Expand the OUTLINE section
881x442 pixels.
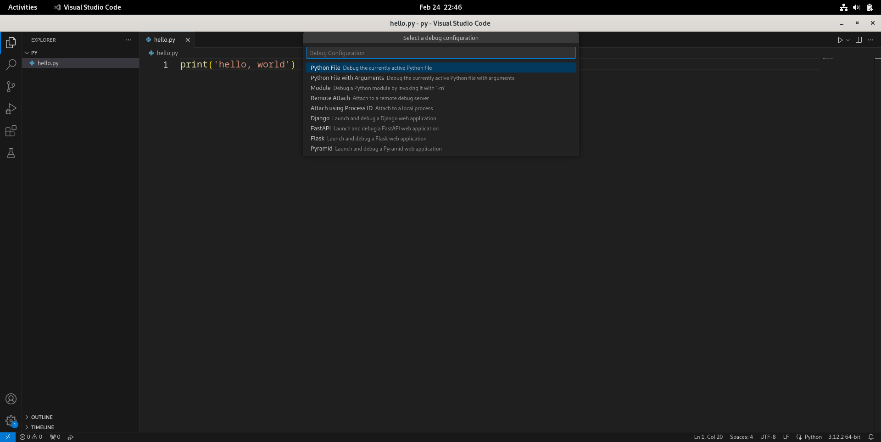click(x=80, y=417)
